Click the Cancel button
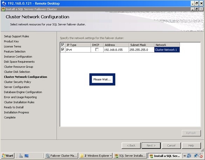The image size is (205, 160). (171, 146)
